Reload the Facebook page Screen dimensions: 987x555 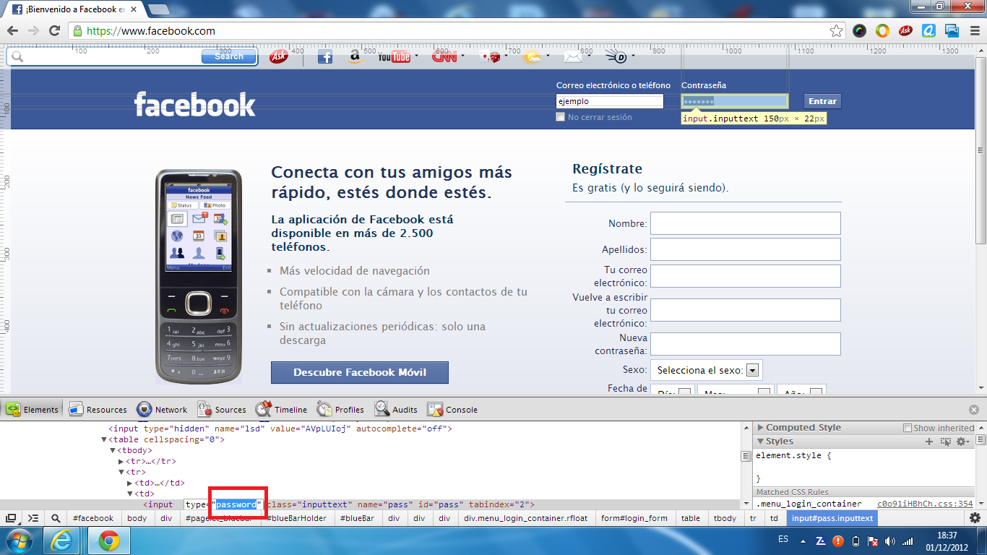(54, 31)
